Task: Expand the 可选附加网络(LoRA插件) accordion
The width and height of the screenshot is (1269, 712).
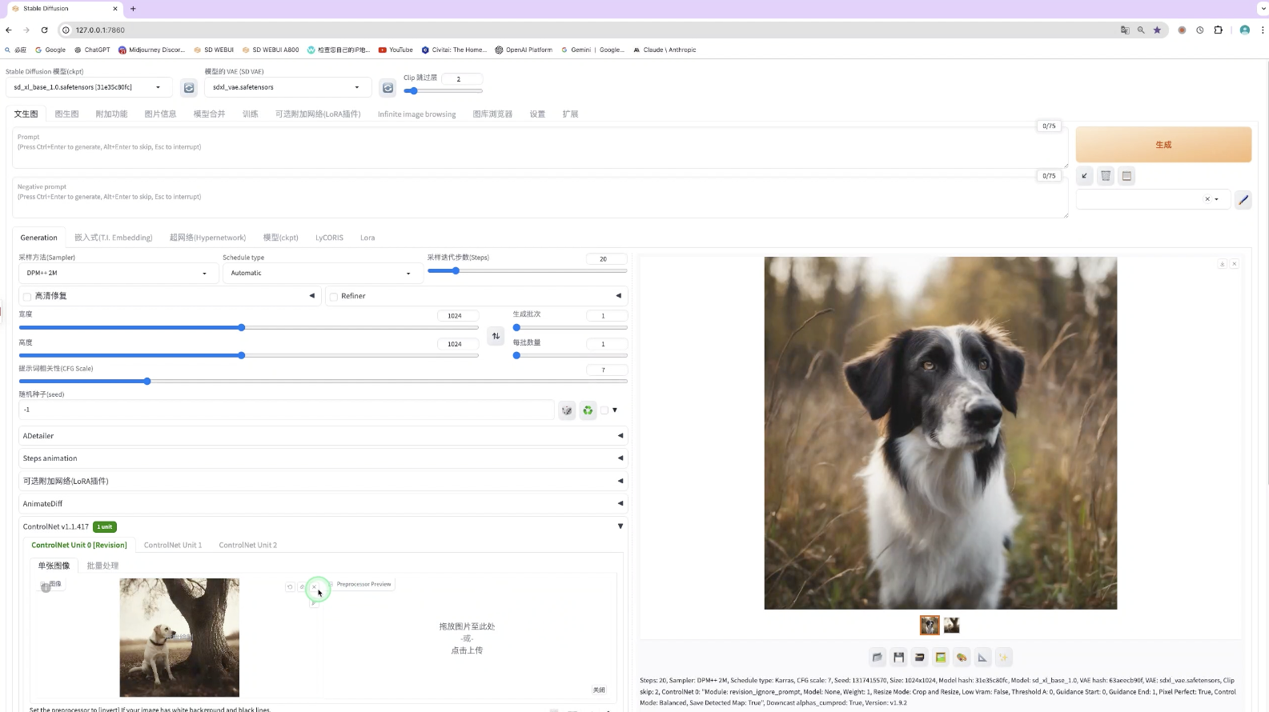Action: tap(323, 481)
